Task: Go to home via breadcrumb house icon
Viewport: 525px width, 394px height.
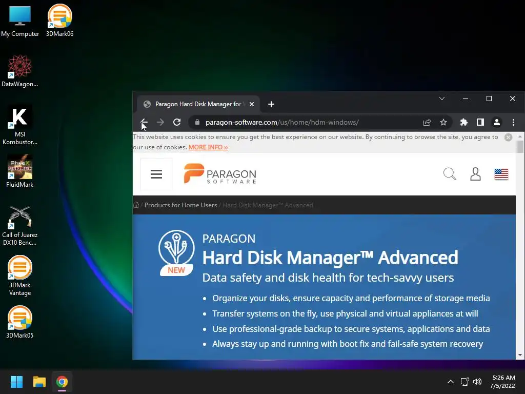Action: coord(136,205)
